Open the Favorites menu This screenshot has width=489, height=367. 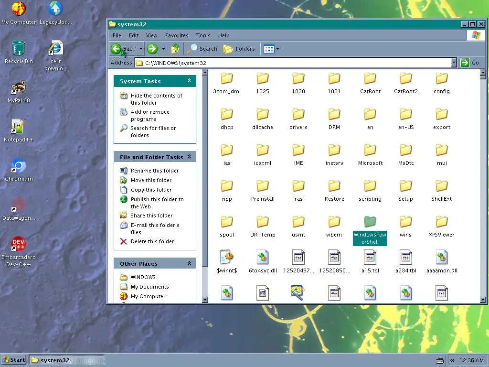click(x=177, y=35)
